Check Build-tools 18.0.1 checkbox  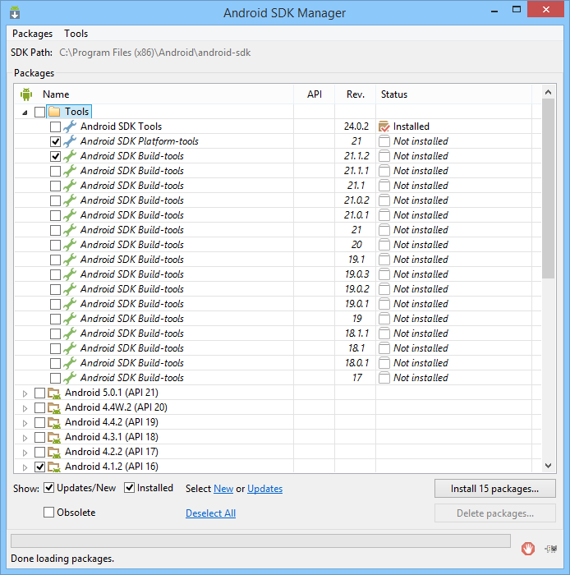tap(55, 363)
